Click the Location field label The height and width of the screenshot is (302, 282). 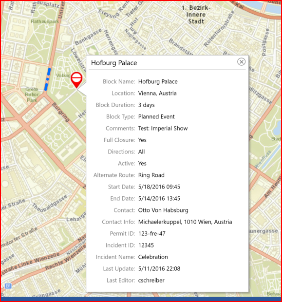point(123,93)
